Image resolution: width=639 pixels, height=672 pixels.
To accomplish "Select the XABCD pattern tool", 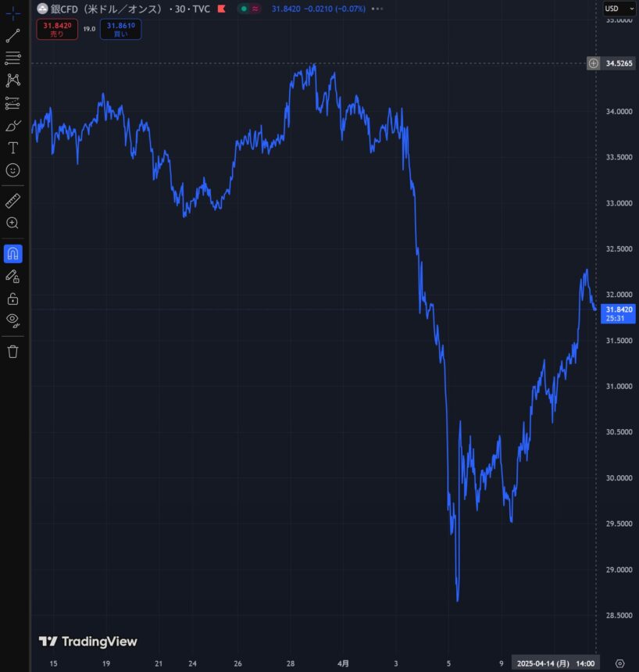I will pyautogui.click(x=13, y=80).
